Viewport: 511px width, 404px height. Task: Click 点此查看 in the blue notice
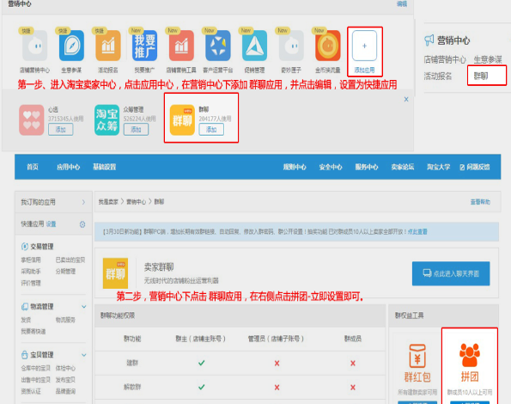pos(417,232)
